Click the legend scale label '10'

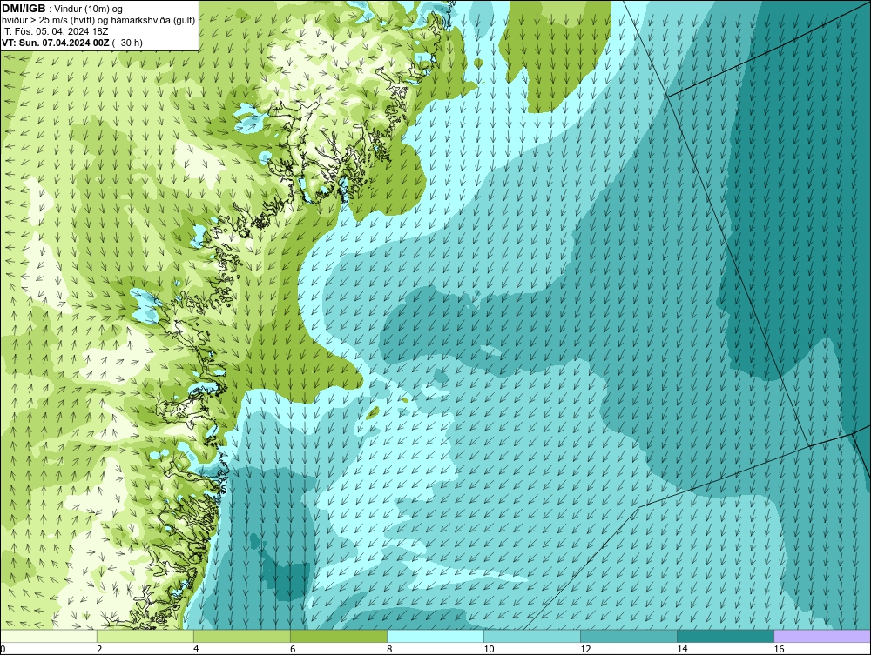[489, 649]
